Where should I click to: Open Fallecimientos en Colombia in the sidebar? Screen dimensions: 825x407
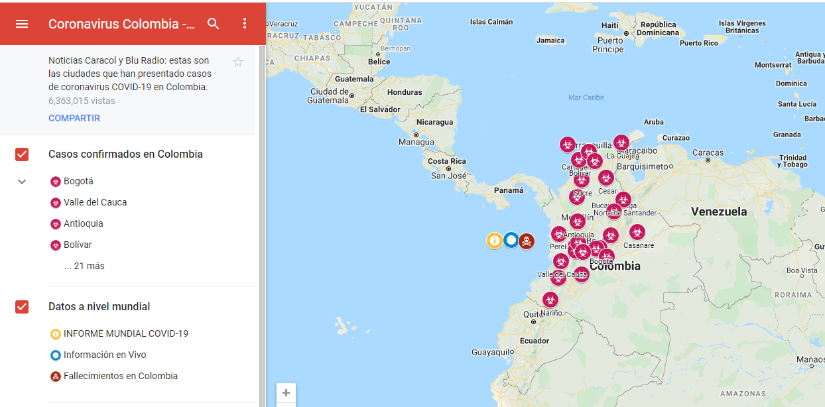tap(119, 376)
